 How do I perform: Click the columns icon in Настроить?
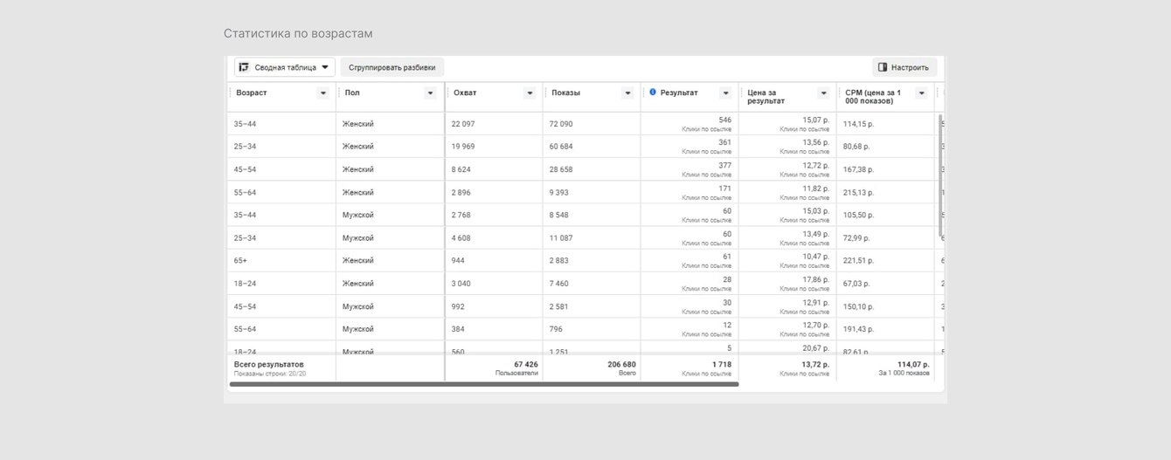883,67
